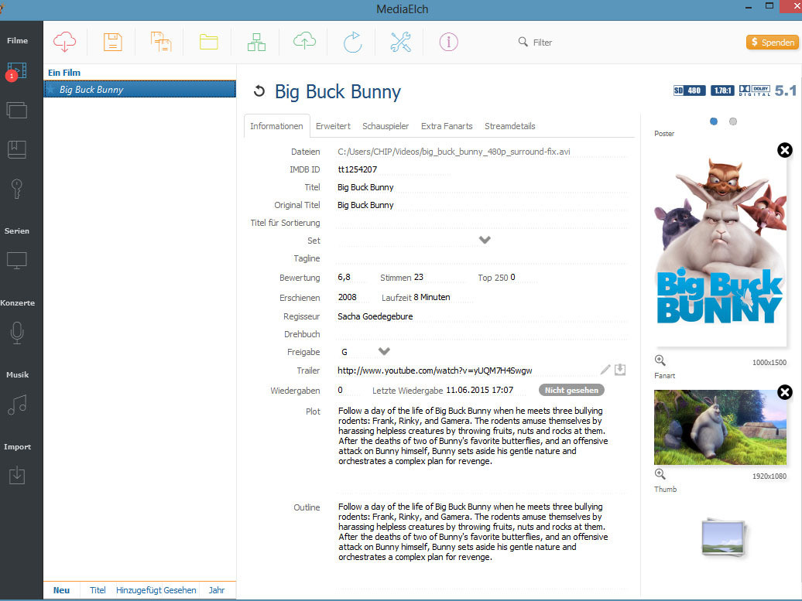Switch to the Informationen tab
The height and width of the screenshot is (601, 802).
(276, 126)
